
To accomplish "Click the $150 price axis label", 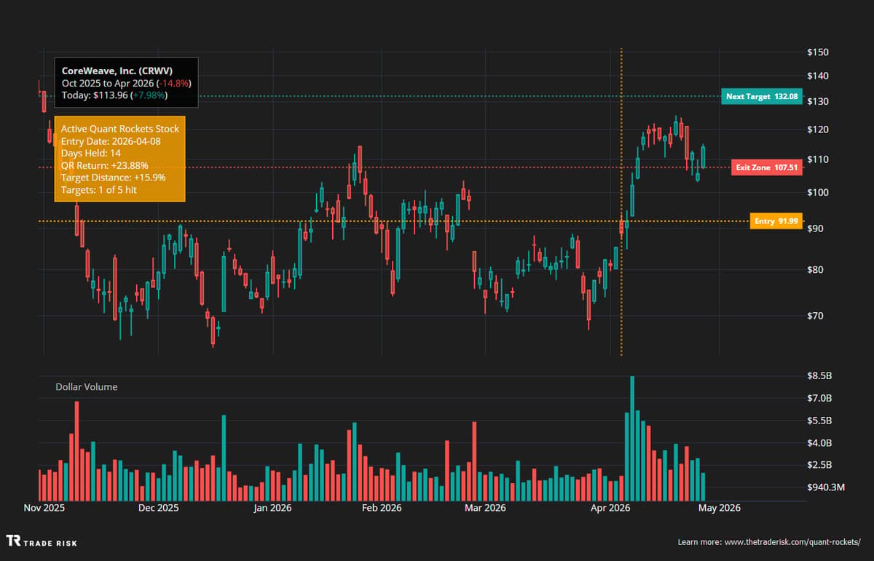I will click(x=817, y=52).
